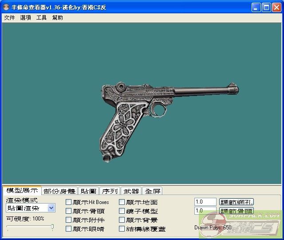Enable 鏡子模型 checkbox

coord(122,211)
